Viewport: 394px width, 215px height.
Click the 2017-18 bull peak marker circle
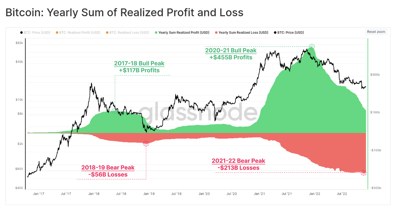coord(114,111)
